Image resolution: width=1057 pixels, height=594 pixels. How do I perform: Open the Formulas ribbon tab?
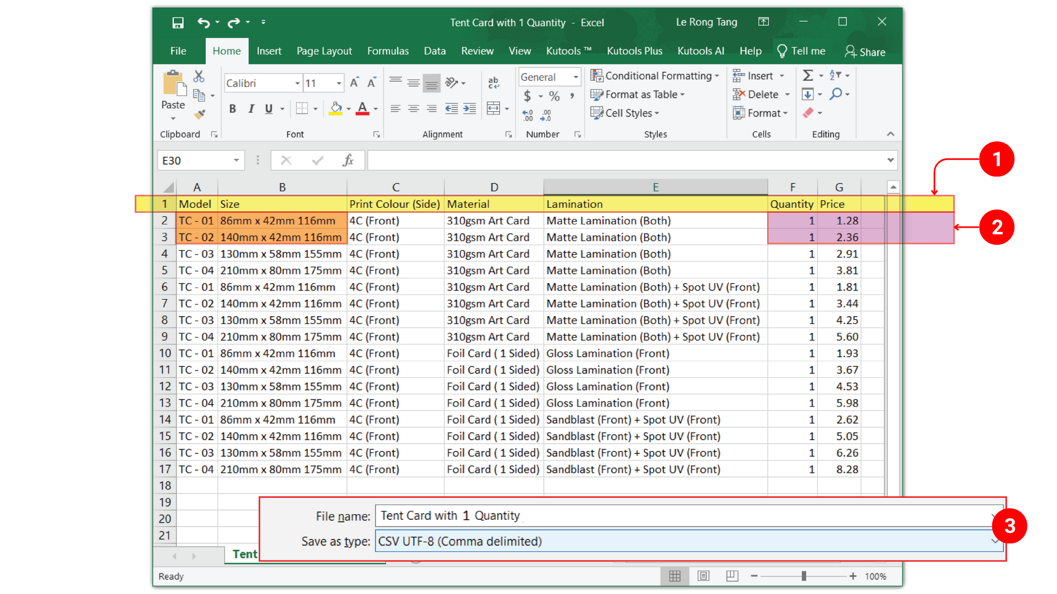click(388, 51)
